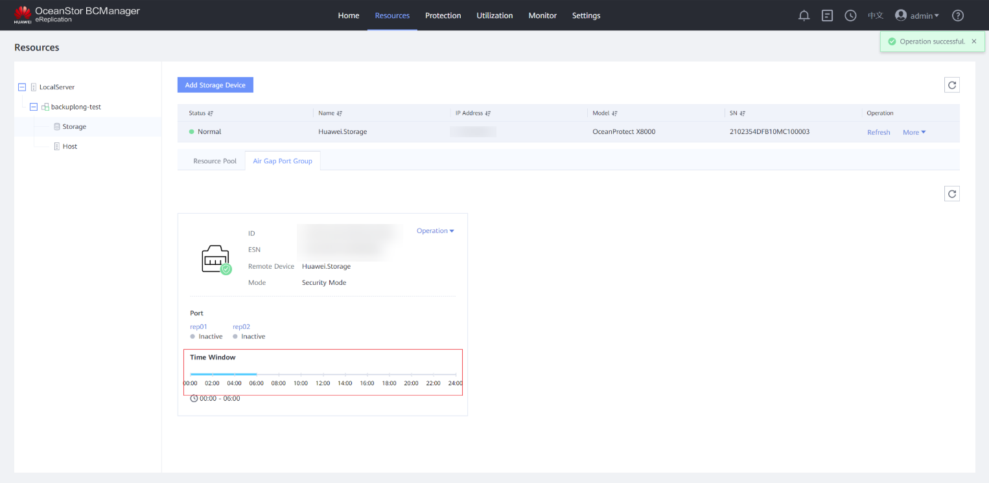Image resolution: width=989 pixels, height=483 pixels.
Task: Click the notification bell icon
Action: coord(804,16)
